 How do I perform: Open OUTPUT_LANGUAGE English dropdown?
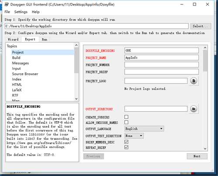point(144,129)
